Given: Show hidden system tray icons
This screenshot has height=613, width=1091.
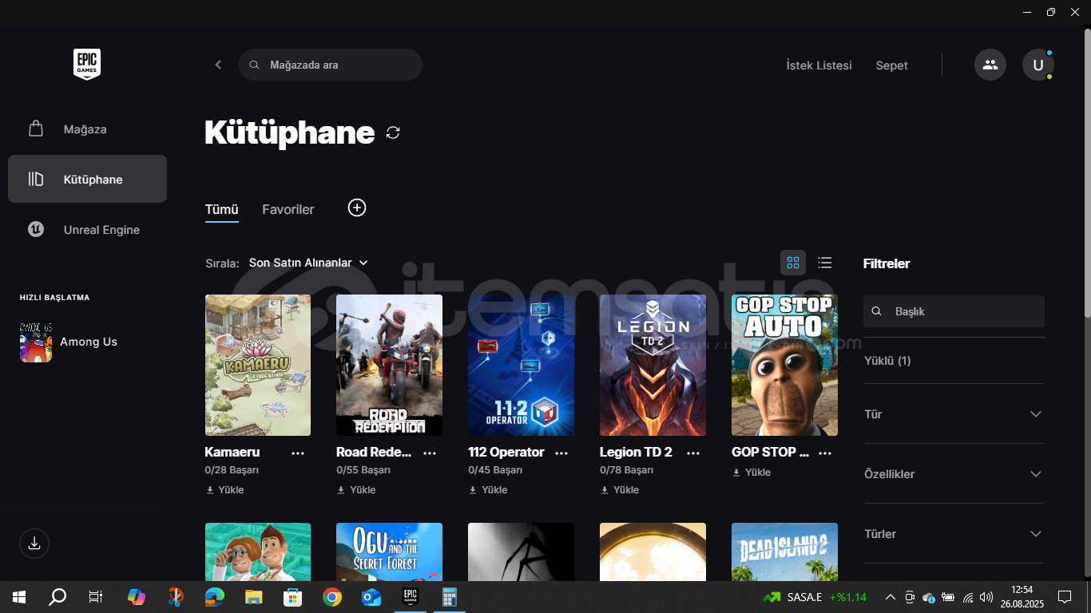Looking at the screenshot, I should coord(891,596).
